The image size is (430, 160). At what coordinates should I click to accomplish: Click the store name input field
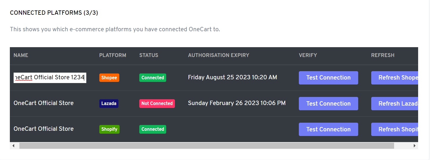click(50, 78)
